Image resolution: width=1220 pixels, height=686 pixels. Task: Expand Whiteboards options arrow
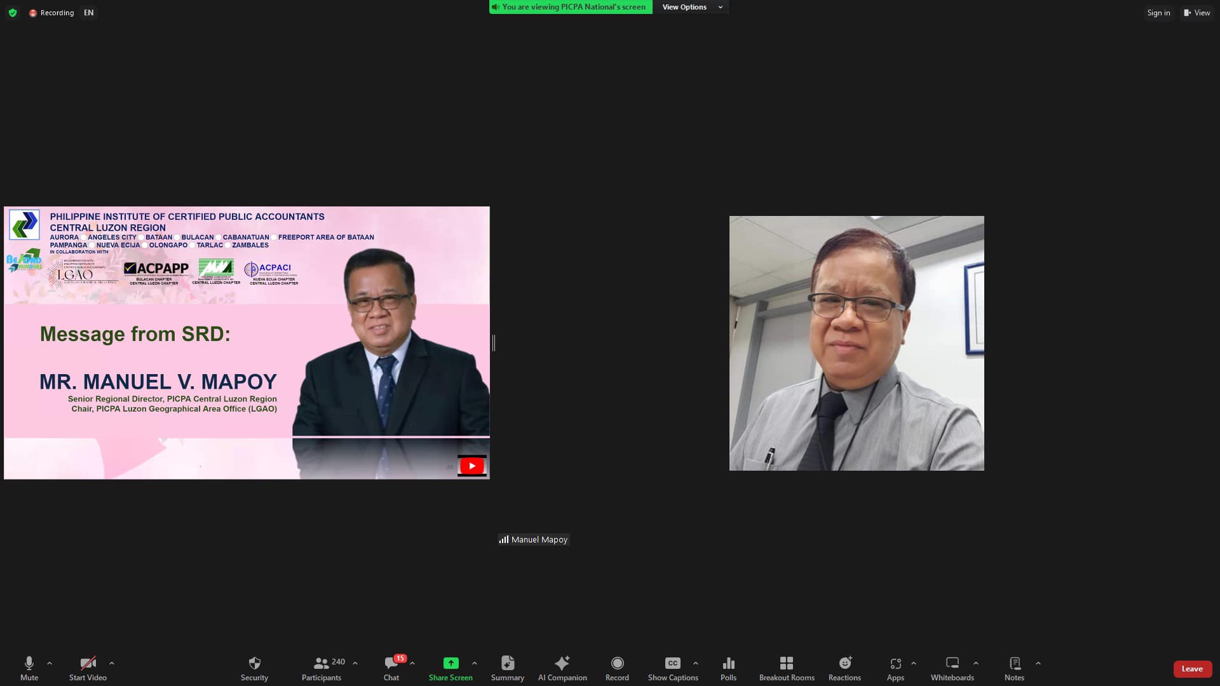976,663
